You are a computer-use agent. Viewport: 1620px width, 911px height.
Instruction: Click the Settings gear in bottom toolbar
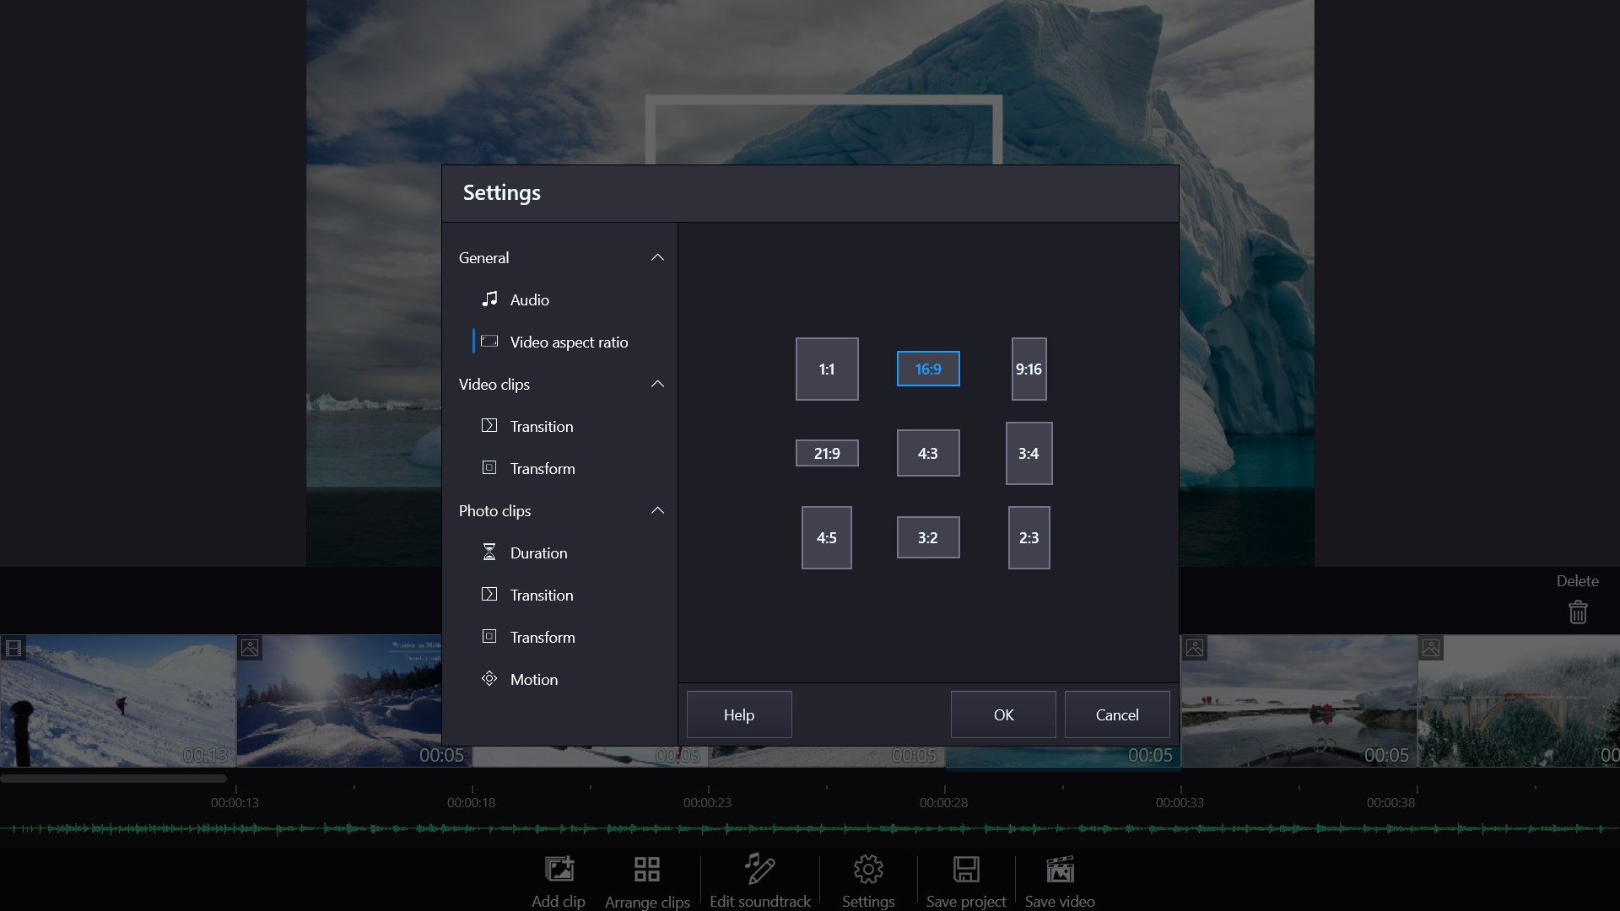[868, 870]
